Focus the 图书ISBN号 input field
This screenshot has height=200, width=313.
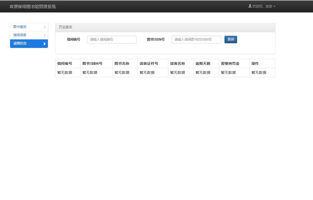click(196, 40)
